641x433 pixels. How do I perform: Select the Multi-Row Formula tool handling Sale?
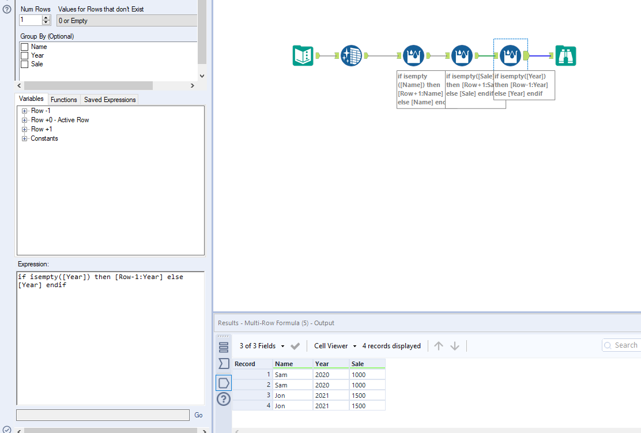tap(462, 55)
